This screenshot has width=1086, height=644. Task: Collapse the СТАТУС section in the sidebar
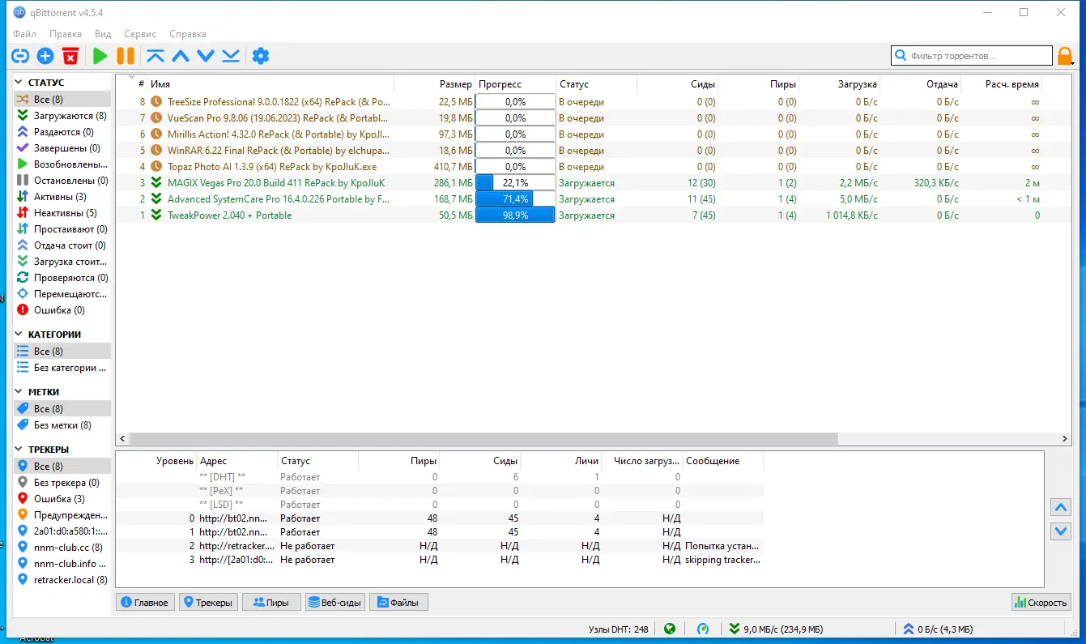[x=19, y=82]
